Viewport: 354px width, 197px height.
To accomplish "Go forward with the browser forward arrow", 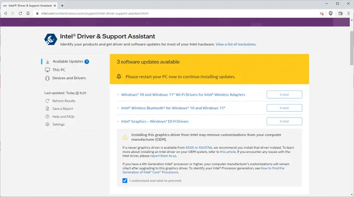I will coord(13,14).
